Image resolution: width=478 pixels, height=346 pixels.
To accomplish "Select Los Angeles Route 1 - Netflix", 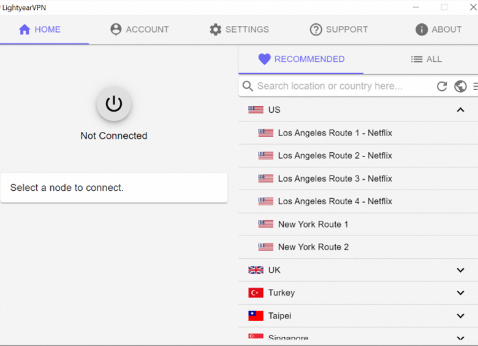I will [358, 133].
